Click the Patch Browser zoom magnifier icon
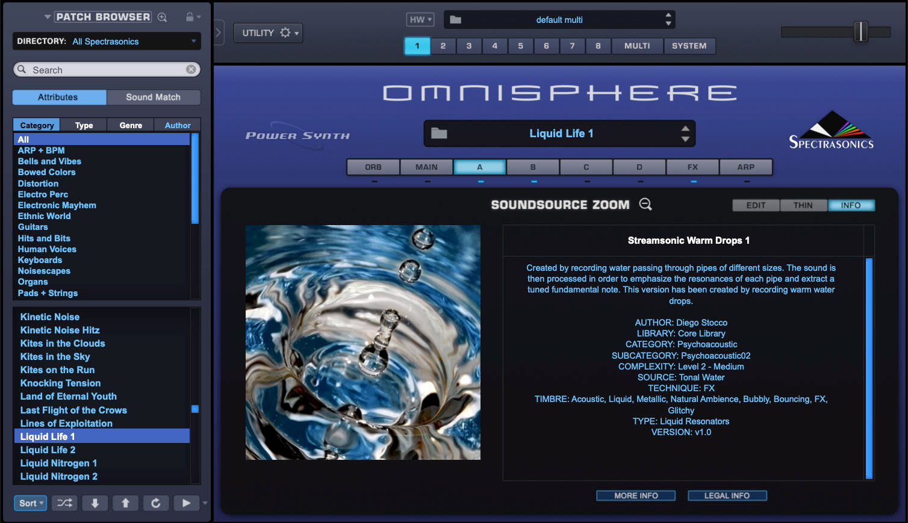Screen dimensions: 908x523 pyautogui.click(x=162, y=17)
